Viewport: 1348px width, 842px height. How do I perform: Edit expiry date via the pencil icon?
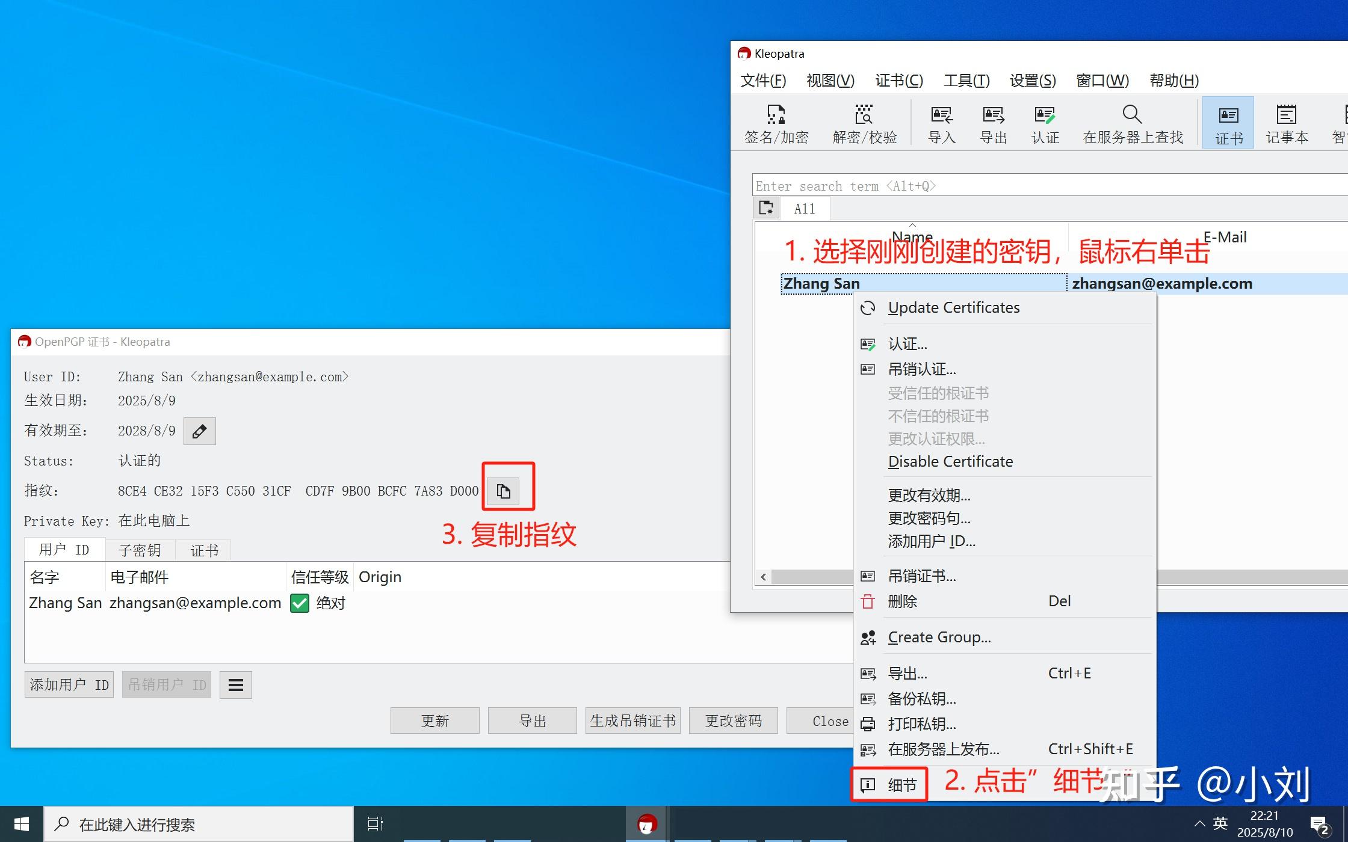point(199,431)
